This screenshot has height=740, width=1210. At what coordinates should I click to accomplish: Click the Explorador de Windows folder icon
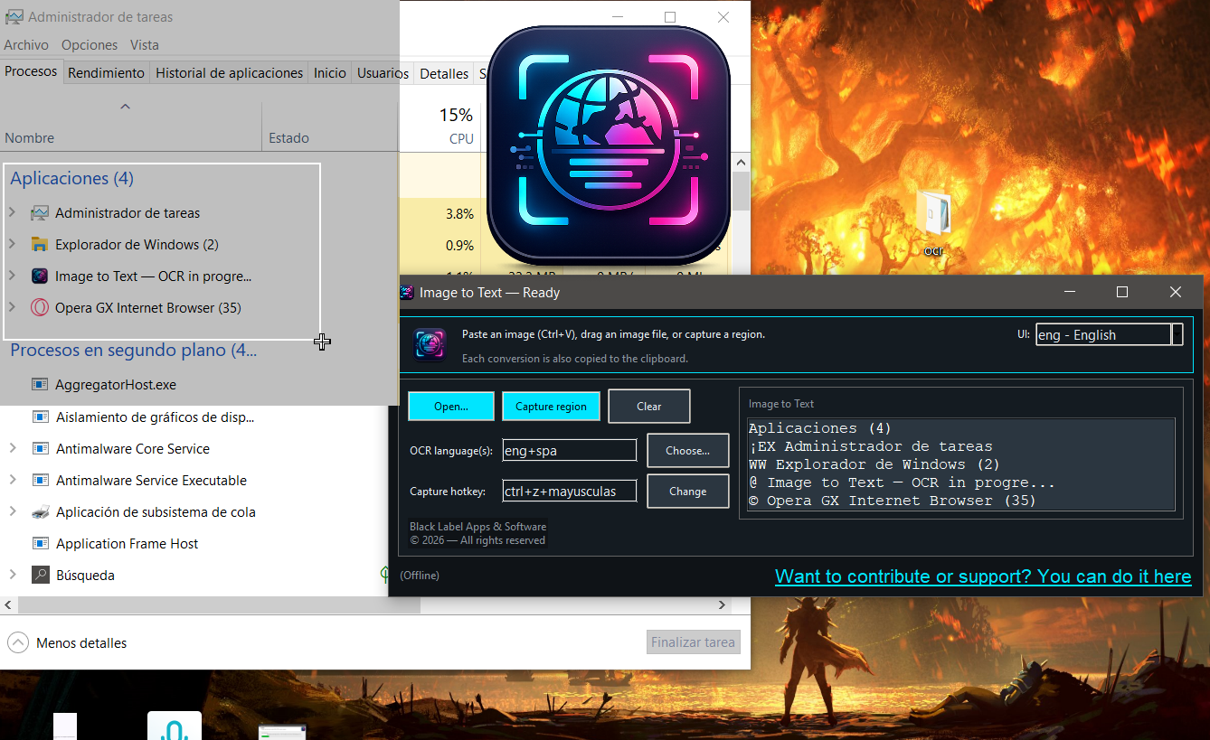pyautogui.click(x=39, y=245)
